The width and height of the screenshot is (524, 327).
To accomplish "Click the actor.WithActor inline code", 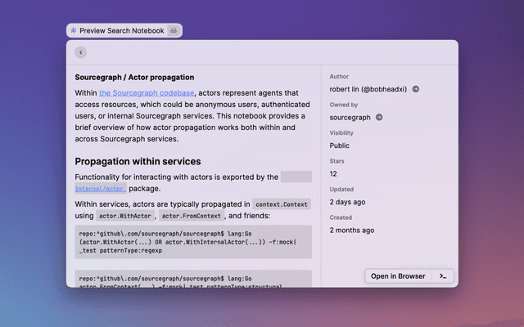I will pyautogui.click(x=124, y=216).
